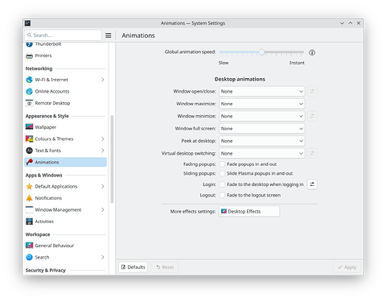Open the hamburger menu beside search
The image size is (386, 302).
[109, 35]
